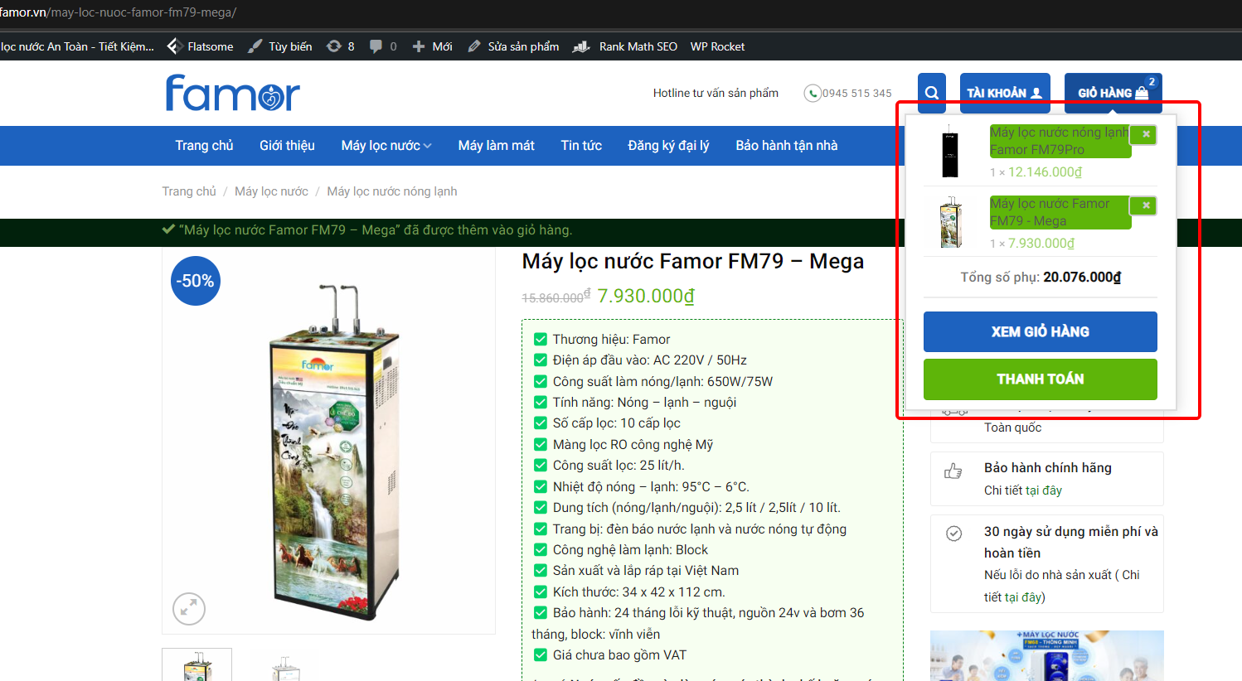This screenshot has height=681, width=1242.
Task: Click the old price 15.860.000₫
Action: coord(556,297)
